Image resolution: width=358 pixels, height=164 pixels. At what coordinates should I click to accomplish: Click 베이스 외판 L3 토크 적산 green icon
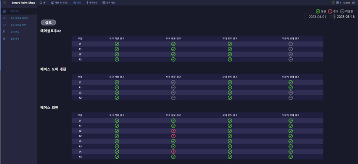click(x=117, y=141)
